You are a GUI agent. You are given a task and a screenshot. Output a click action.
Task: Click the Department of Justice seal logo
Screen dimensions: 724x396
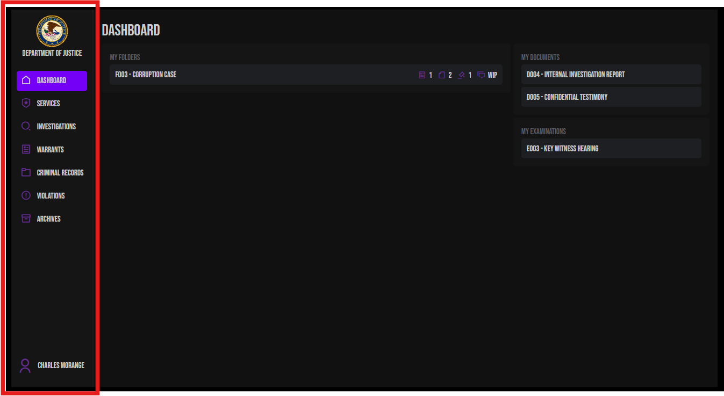[x=52, y=31]
